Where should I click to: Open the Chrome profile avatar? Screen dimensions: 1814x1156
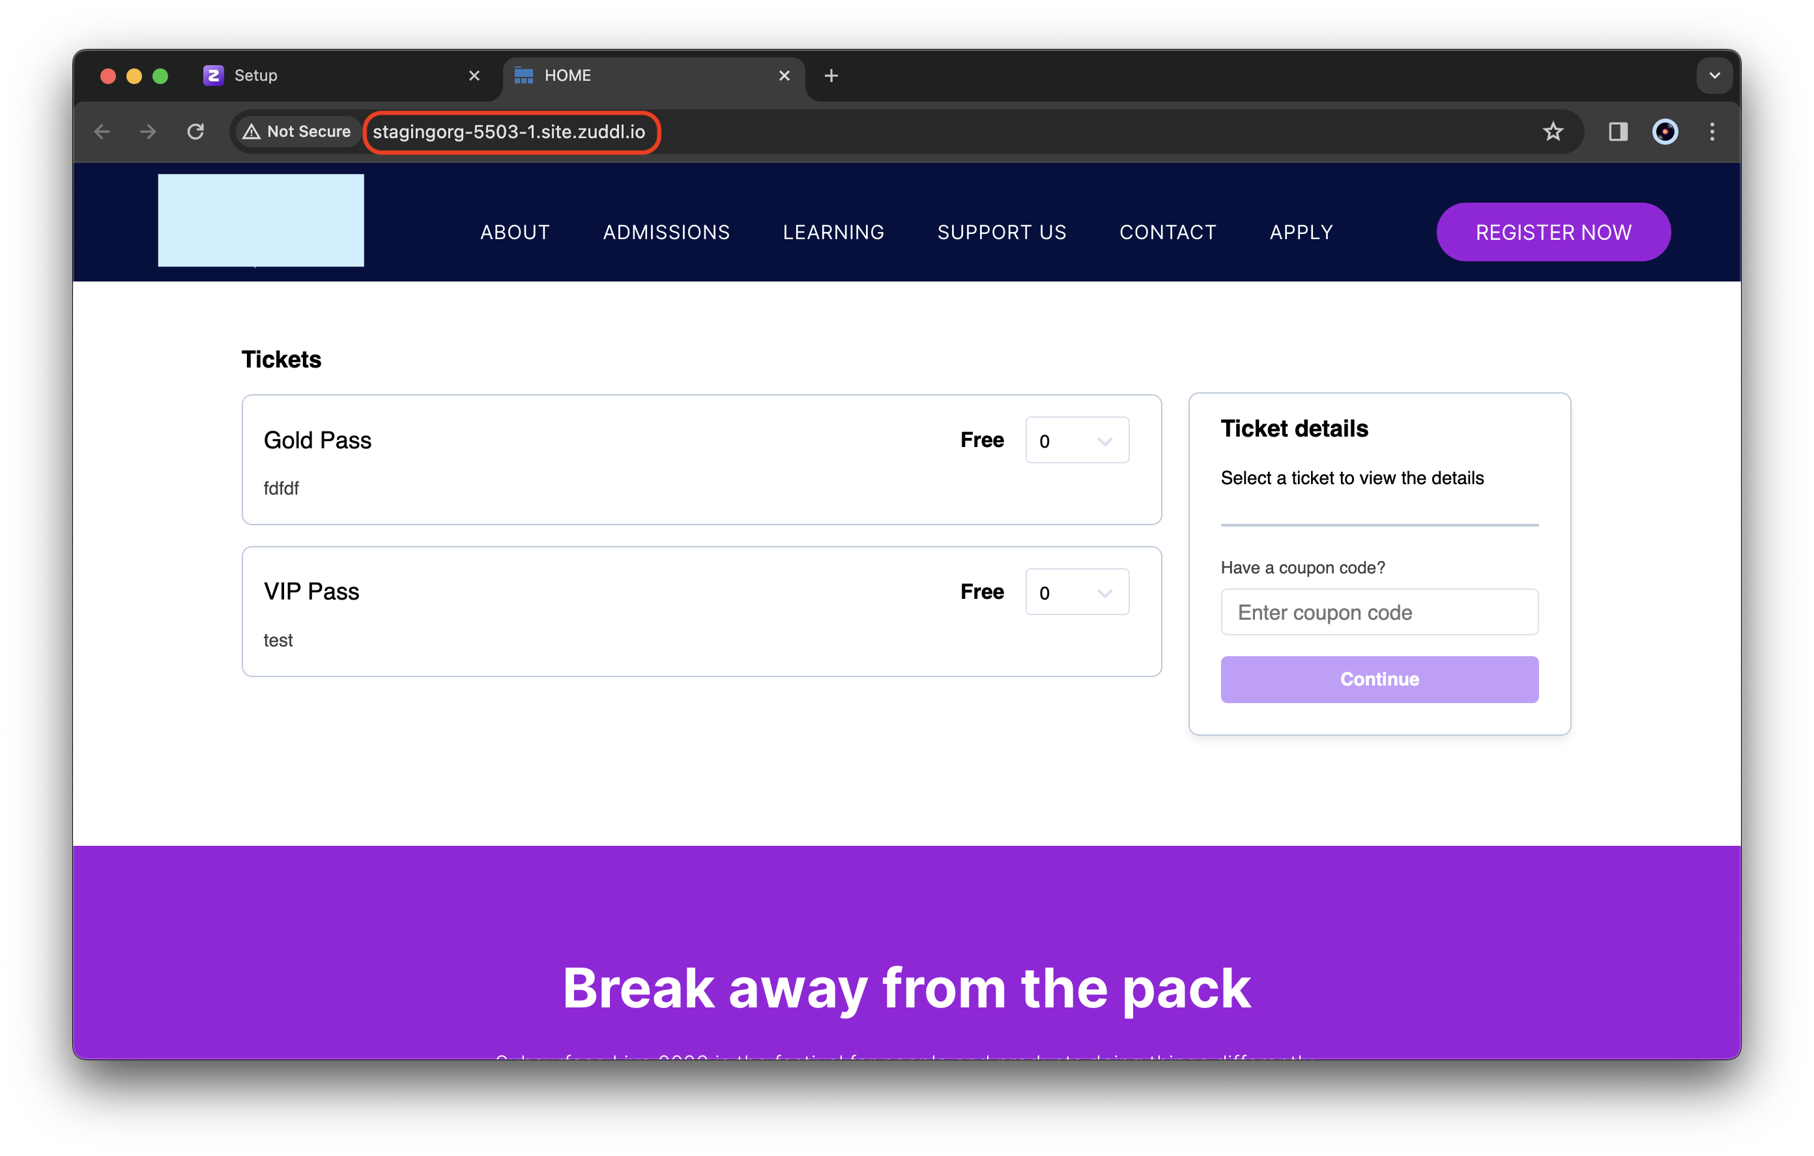click(1665, 132)
